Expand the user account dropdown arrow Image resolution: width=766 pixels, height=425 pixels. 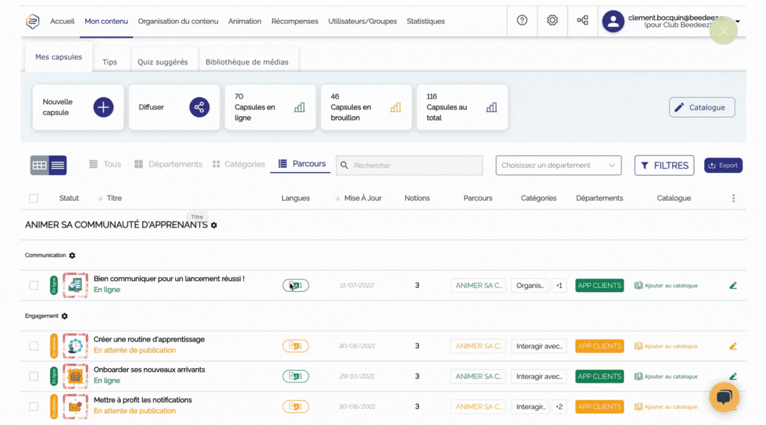coord(738,21)
